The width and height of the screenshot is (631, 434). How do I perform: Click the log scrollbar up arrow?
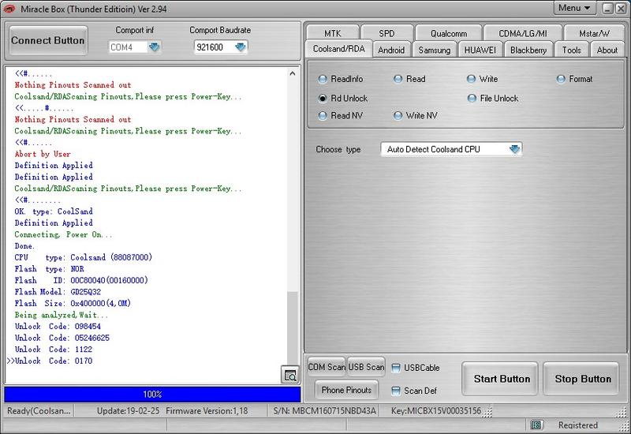tap(293, 73)
